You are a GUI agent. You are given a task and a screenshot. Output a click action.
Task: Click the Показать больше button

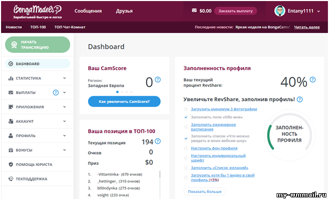pyautogui.click(x=205, y=192)
